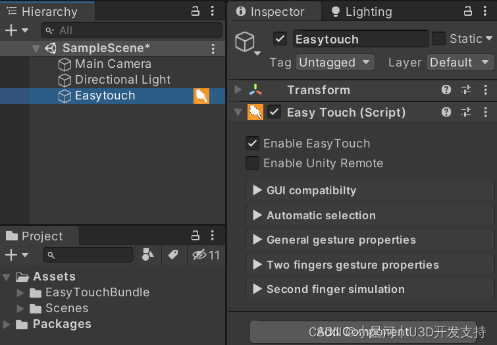Open SampleScene options three-dot menu
The height and width of the screenshot is (345, 497).
(x=213, y=49)
